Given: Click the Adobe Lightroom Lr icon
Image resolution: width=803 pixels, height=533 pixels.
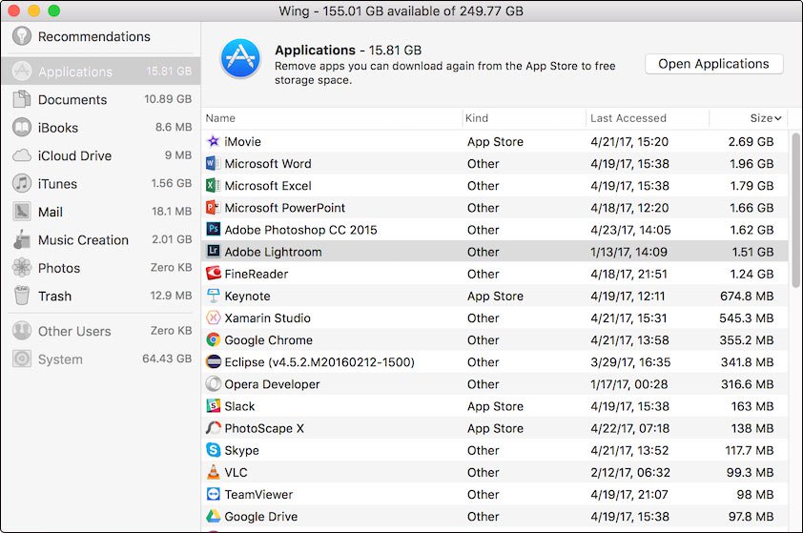Looking at the screenshot, I should pyautogui.click(x=213, y=252).
